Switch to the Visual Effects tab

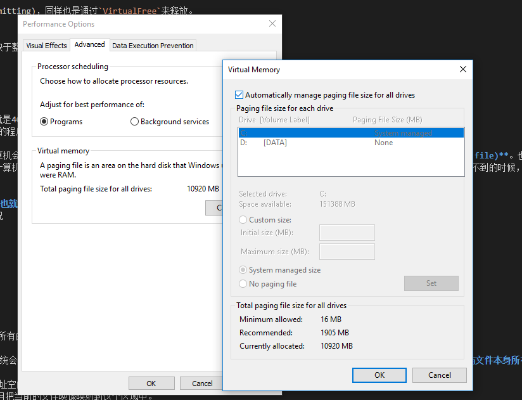(46, 46)
